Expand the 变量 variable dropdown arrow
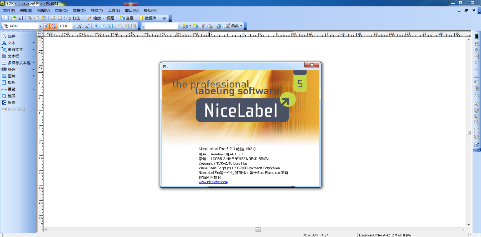Screen dimensions: 481x237 (x=136, y=18)
